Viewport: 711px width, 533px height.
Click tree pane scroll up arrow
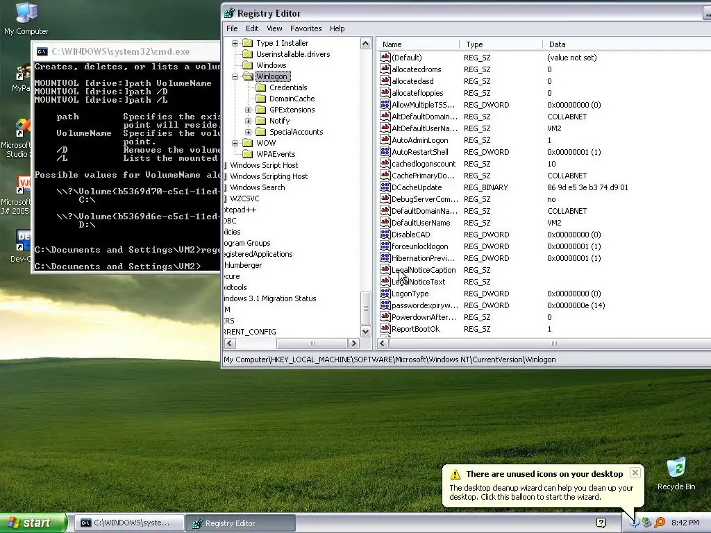point(365,44)
